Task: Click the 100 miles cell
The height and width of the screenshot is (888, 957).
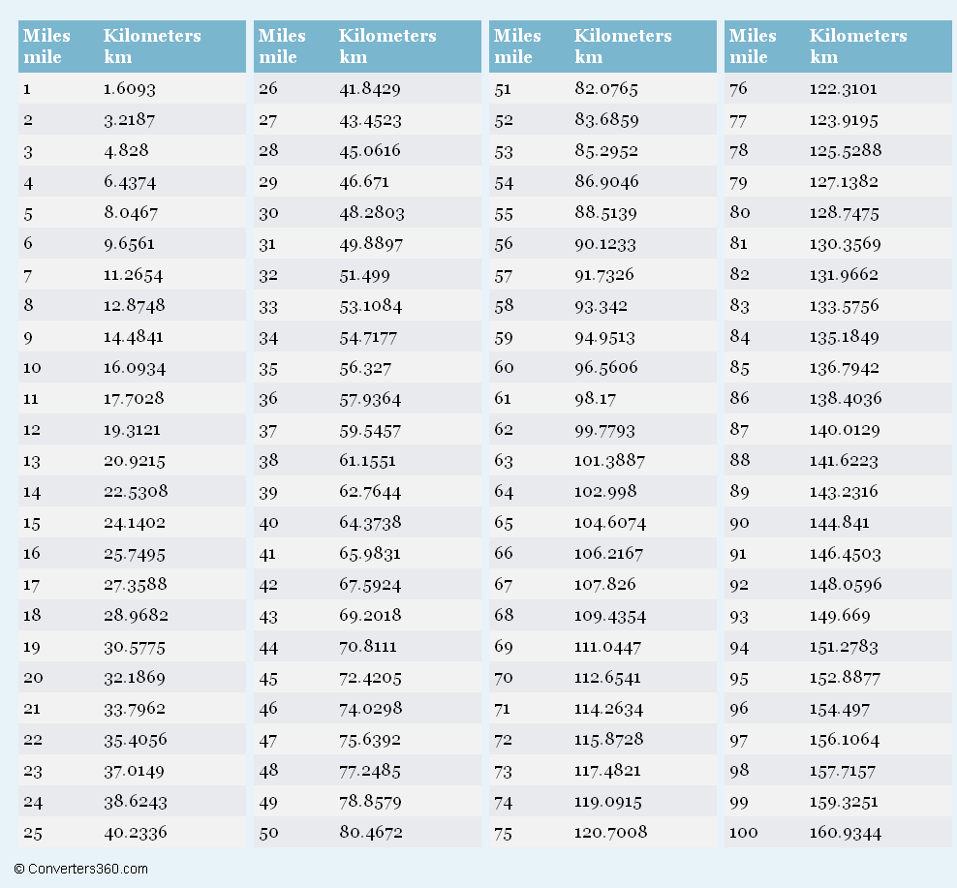Action: pos(744,833)
